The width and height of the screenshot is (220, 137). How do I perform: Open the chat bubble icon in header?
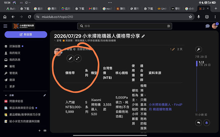[207, 26]
